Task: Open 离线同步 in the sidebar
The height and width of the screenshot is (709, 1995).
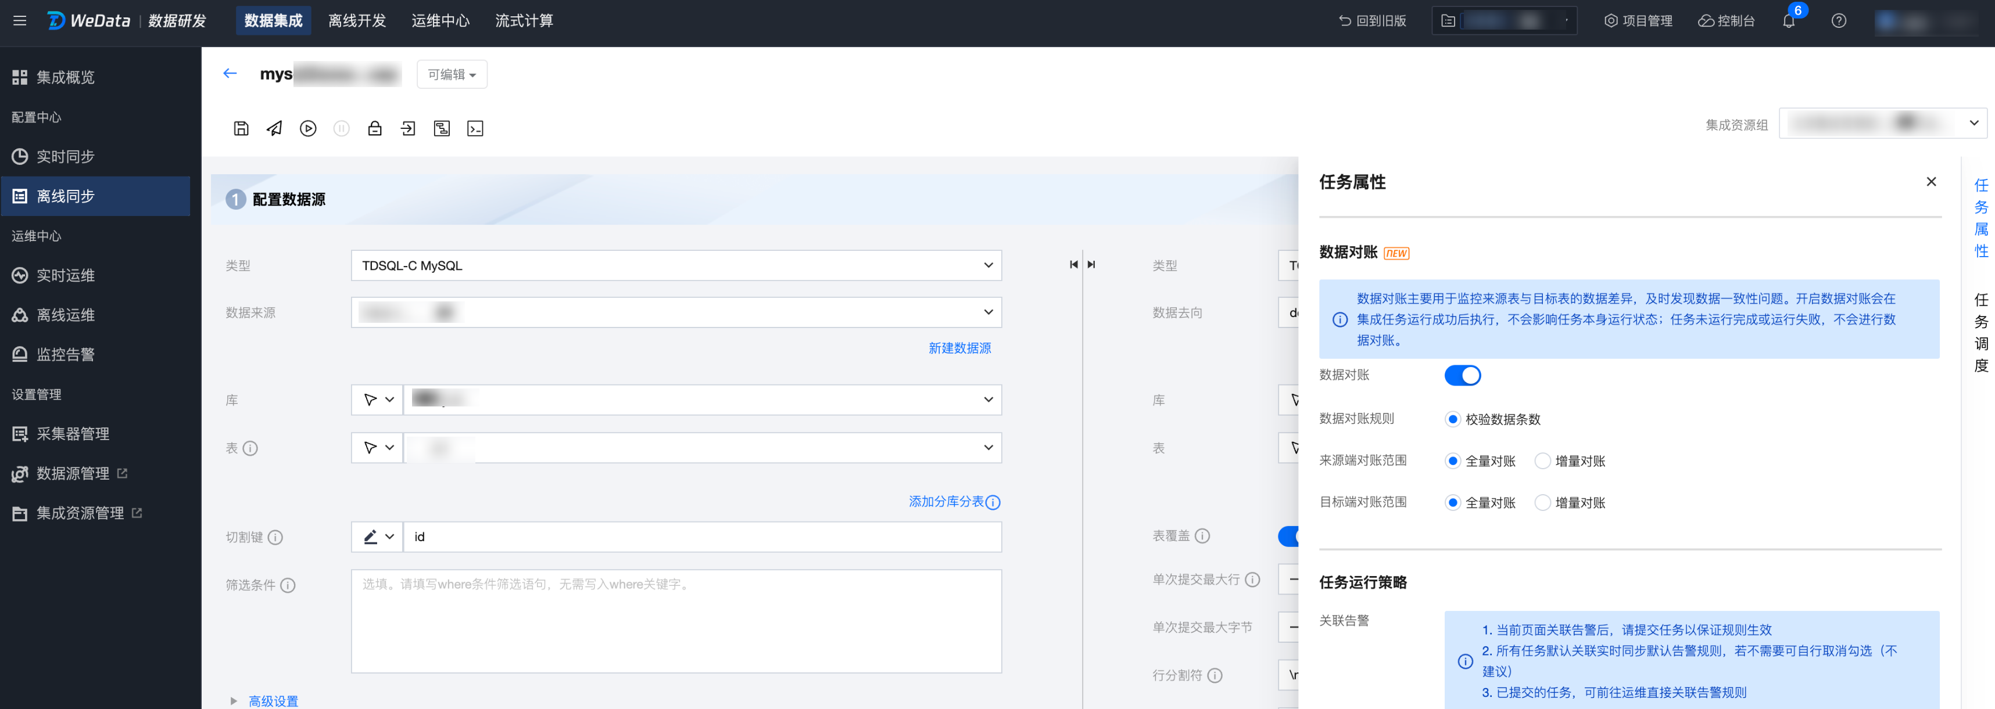Action: coord(95,197)
